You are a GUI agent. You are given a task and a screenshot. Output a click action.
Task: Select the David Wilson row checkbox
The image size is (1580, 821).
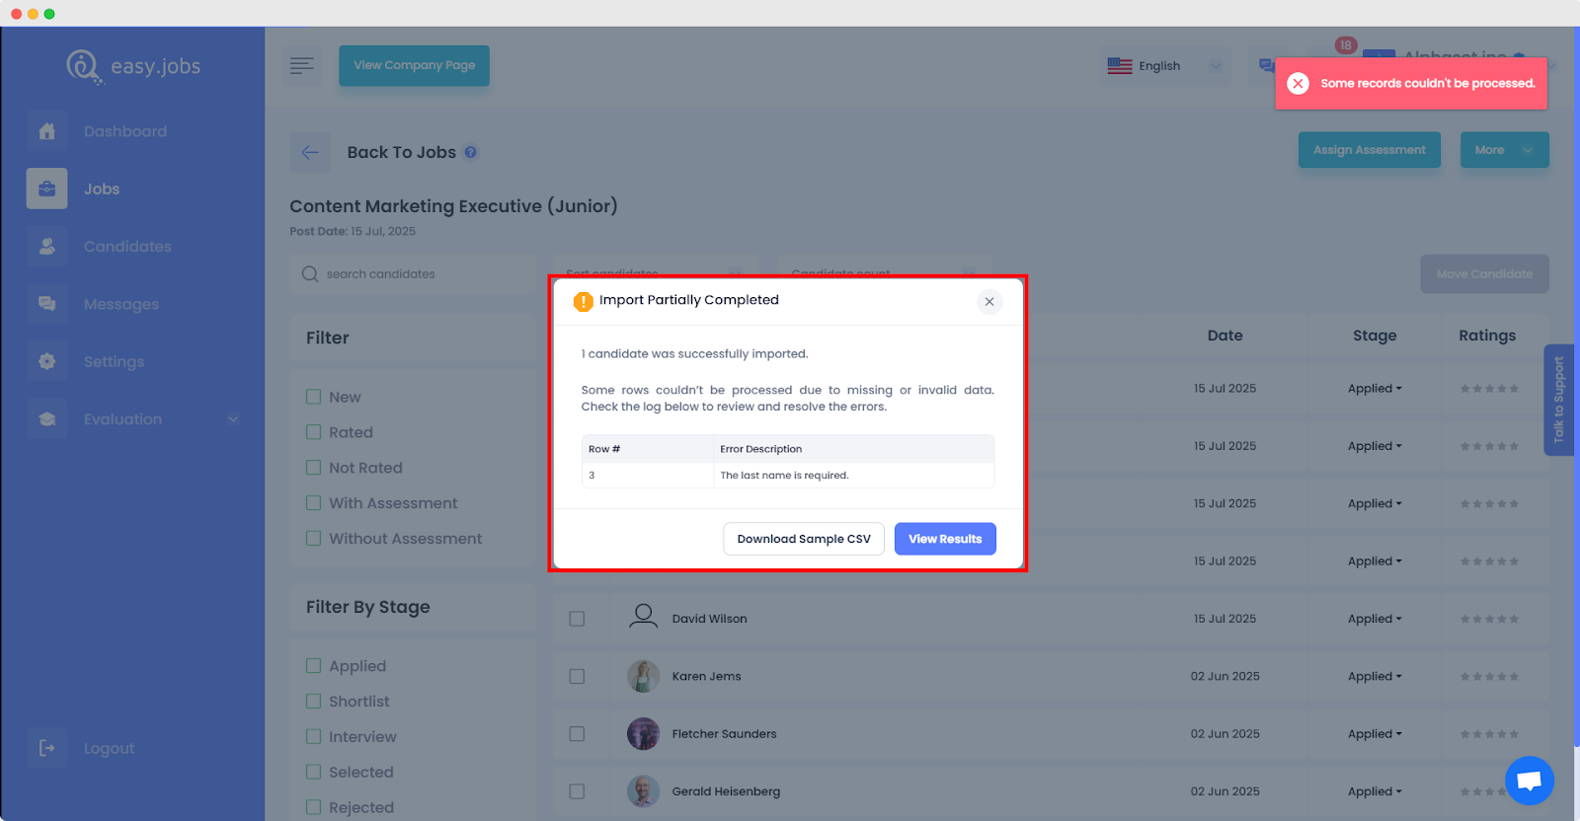tap(577, 619)
